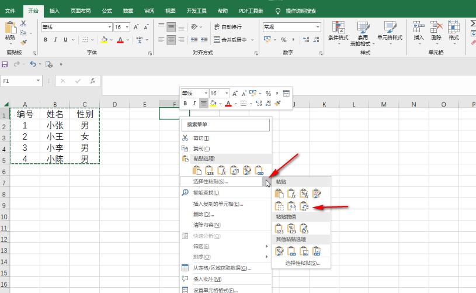Image resolution: width=476 pixels, height=293 pixels.
Task: Click the format painter brush in the mini toolbar
Action: pyautogui.click(x=277, y=104)
